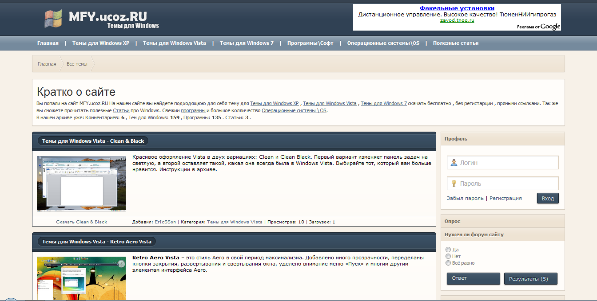Open the Забыл пароль link
The image size is (597, 301).
(465, 198)
